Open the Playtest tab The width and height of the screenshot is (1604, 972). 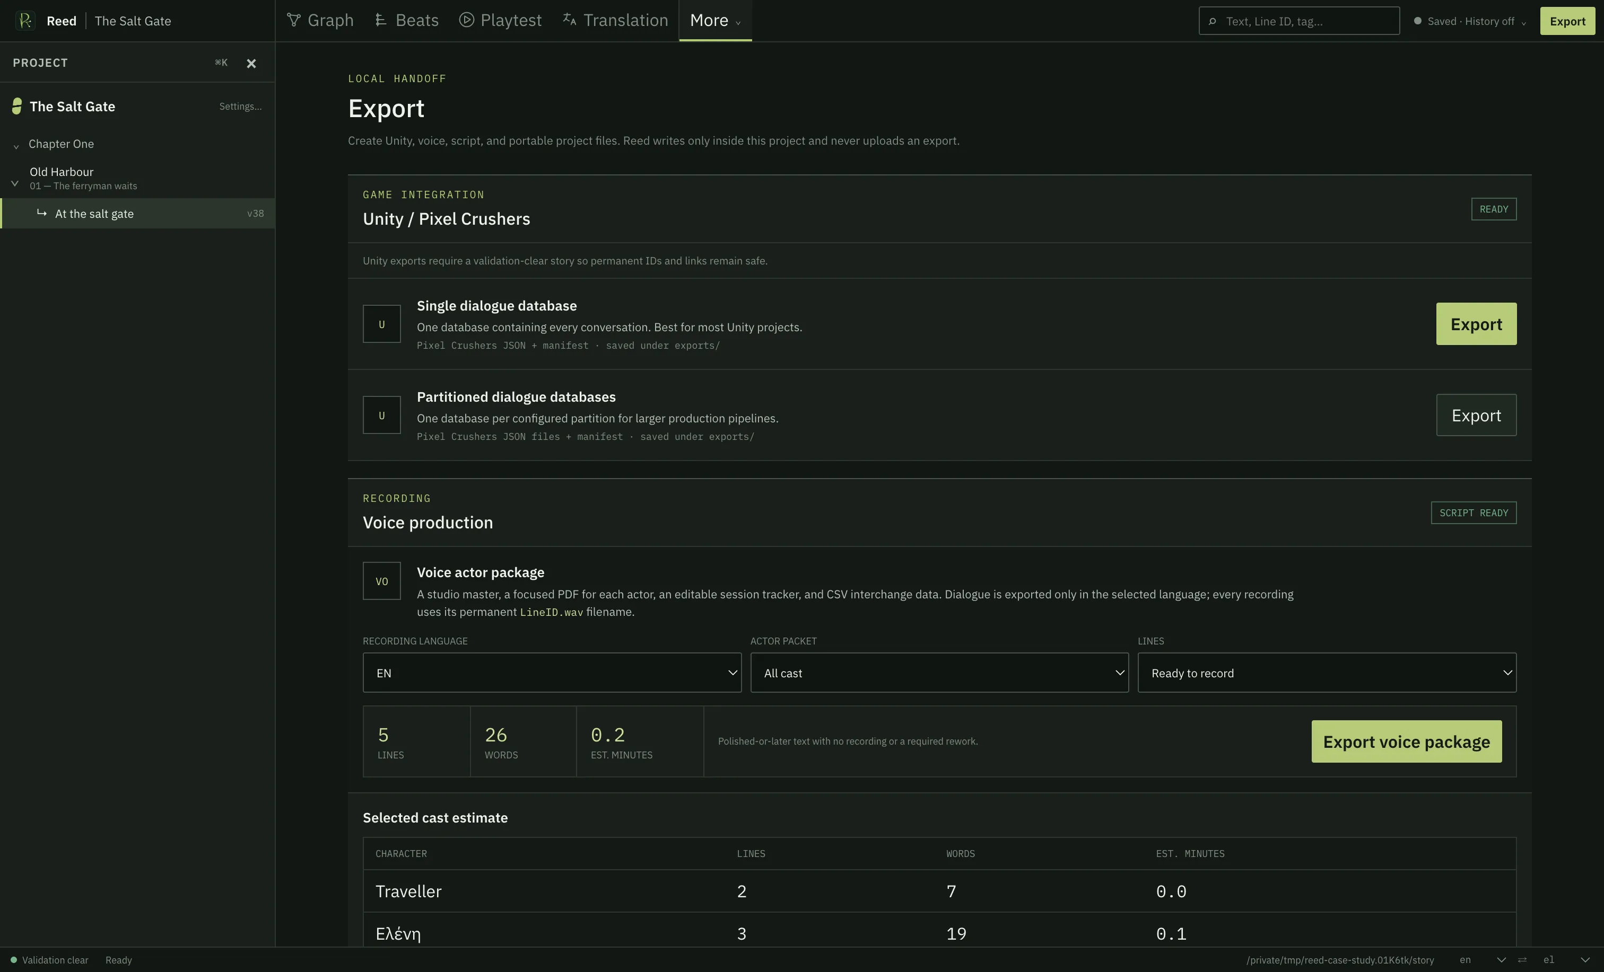[x=501, y=21]
